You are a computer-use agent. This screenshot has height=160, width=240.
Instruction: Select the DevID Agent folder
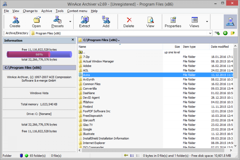click(x=91, y=98)
